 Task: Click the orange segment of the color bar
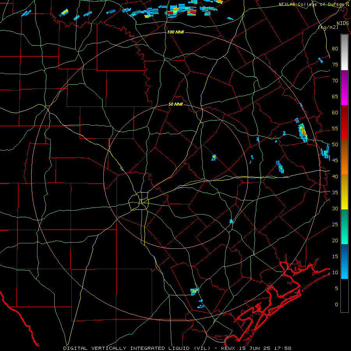pos(344,157)
